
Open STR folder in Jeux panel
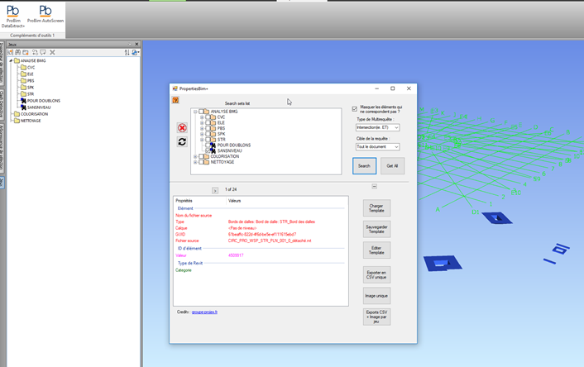click(27, 93)
